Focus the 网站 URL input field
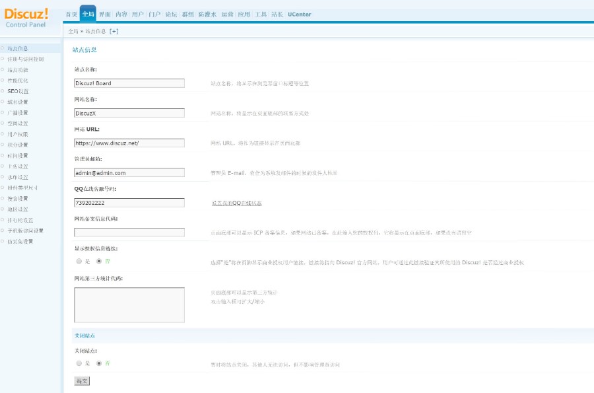Screen dimensions: 594x393 click(129, 143)
